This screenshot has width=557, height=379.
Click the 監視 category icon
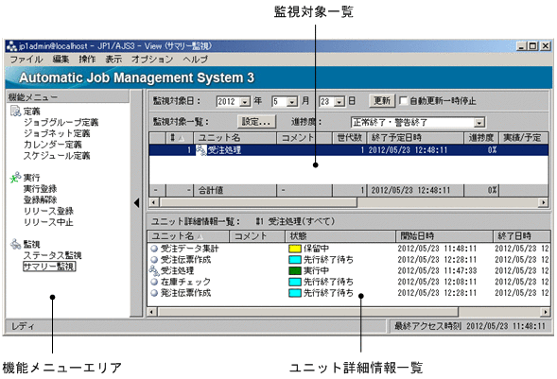point(16,244)
